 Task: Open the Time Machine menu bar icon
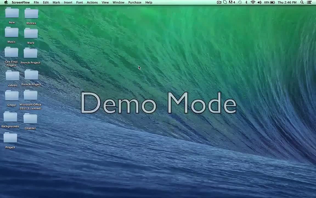240,2
